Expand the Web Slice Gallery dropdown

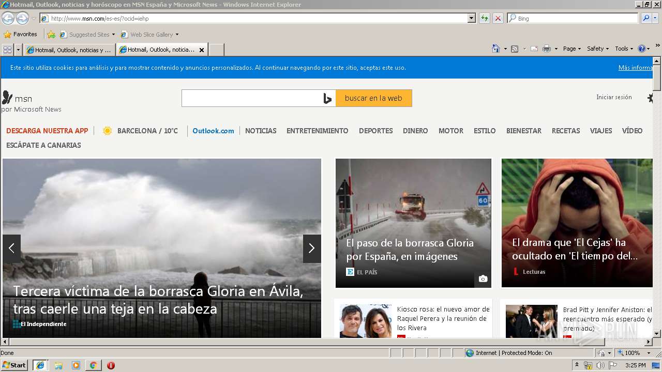pyautogui.click(x=177, y=35)
